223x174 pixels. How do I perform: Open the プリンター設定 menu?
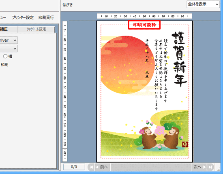tap(23, 17)
